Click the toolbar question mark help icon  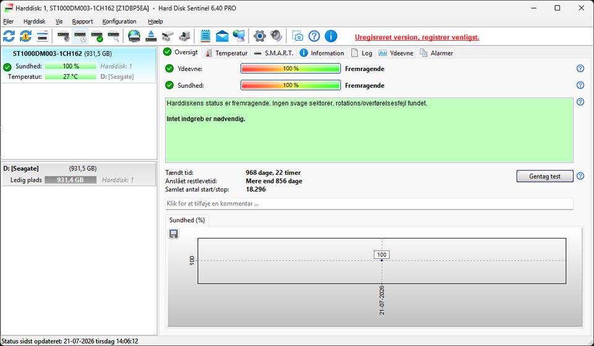314,36
